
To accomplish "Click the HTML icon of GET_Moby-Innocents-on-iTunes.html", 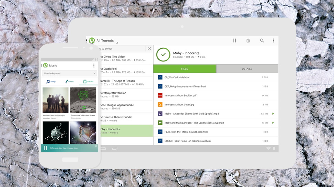I will [160, 86].
